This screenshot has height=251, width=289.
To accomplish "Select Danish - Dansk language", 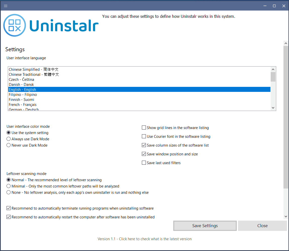I will point(139,84).
